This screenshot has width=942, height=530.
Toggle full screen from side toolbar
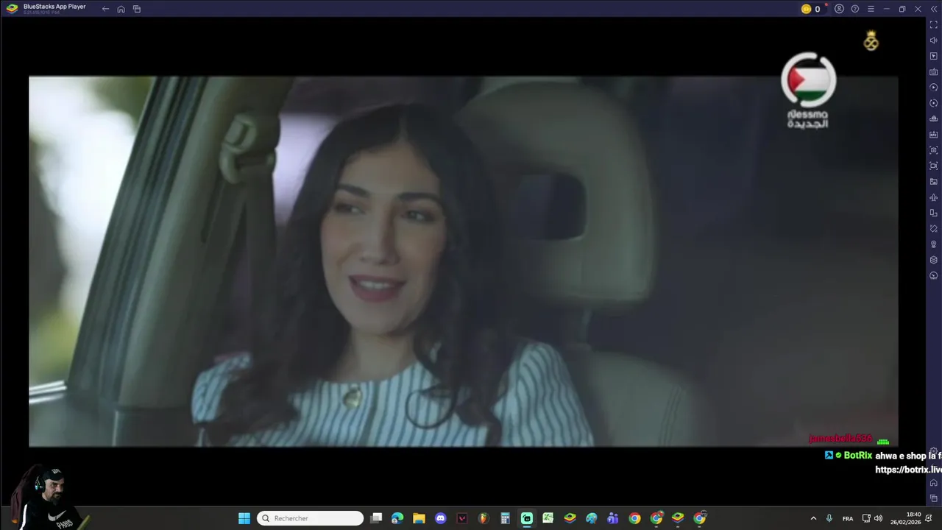tap(933, 25)
